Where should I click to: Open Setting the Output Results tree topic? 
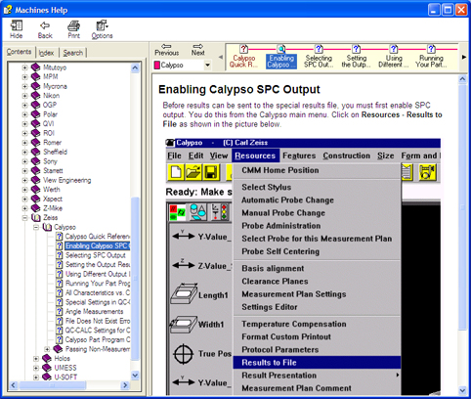(x=98, y=264)
